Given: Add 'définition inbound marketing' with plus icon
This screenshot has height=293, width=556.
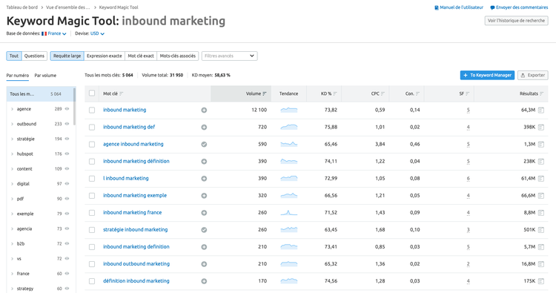Looking at the screenshot, I should tap(204, 281).
